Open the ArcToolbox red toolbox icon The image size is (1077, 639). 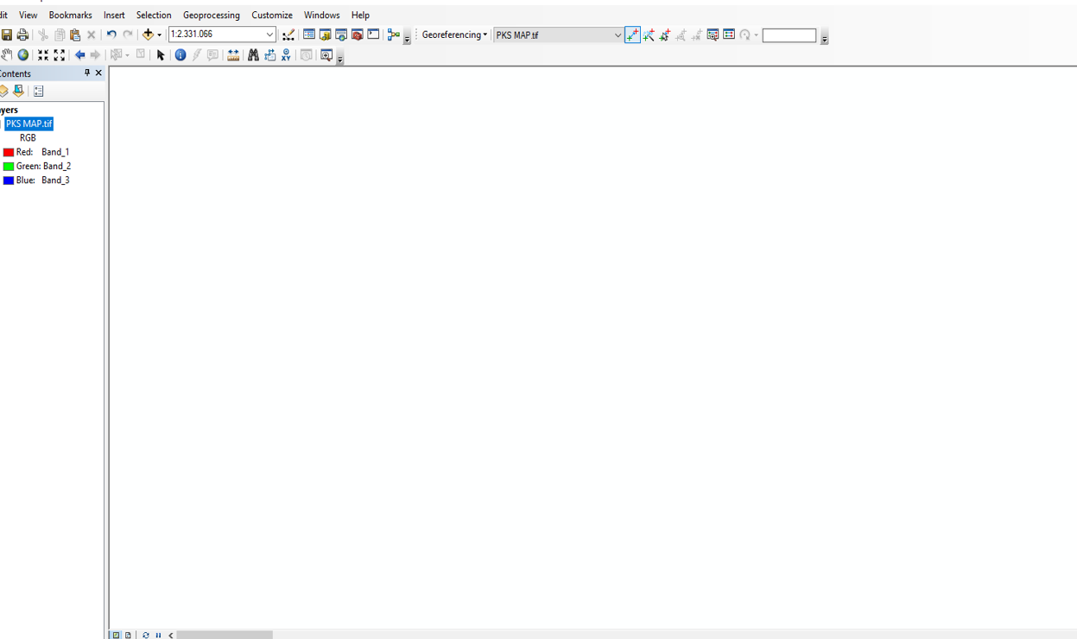[357, 35]
